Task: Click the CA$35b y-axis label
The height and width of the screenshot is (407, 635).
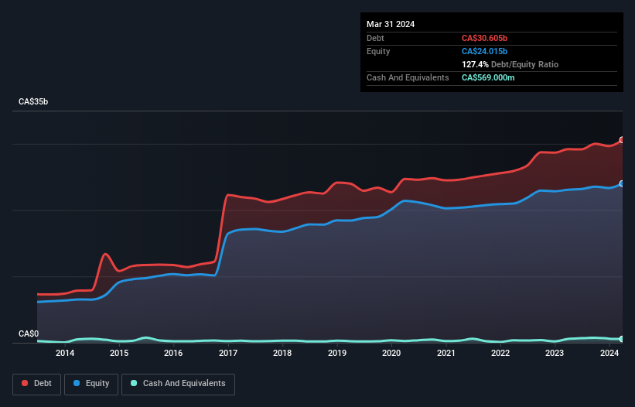Action: pyautogui.click(x=33, y=101)
